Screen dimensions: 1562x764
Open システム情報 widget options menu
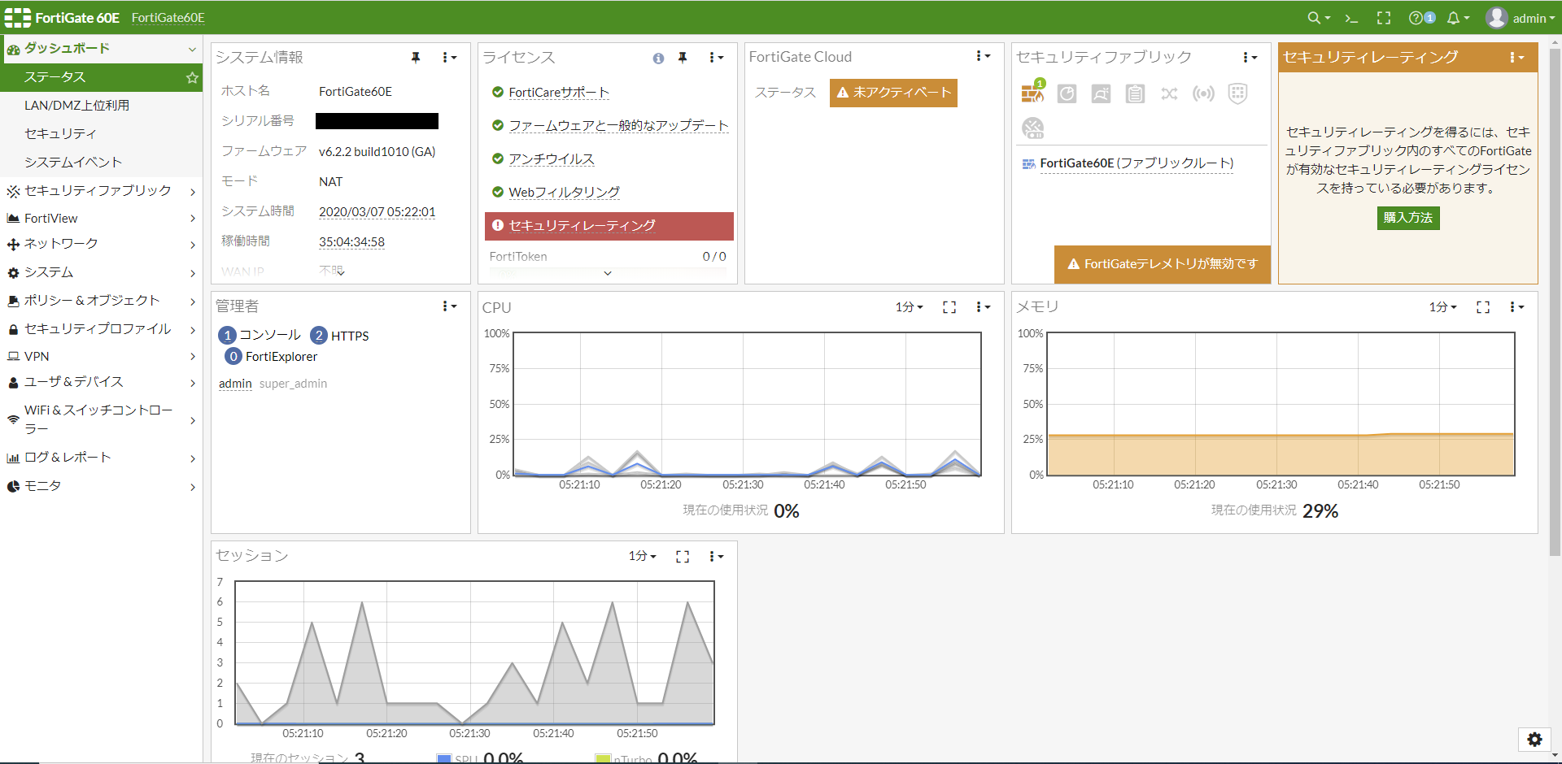(x=449, y=58)
